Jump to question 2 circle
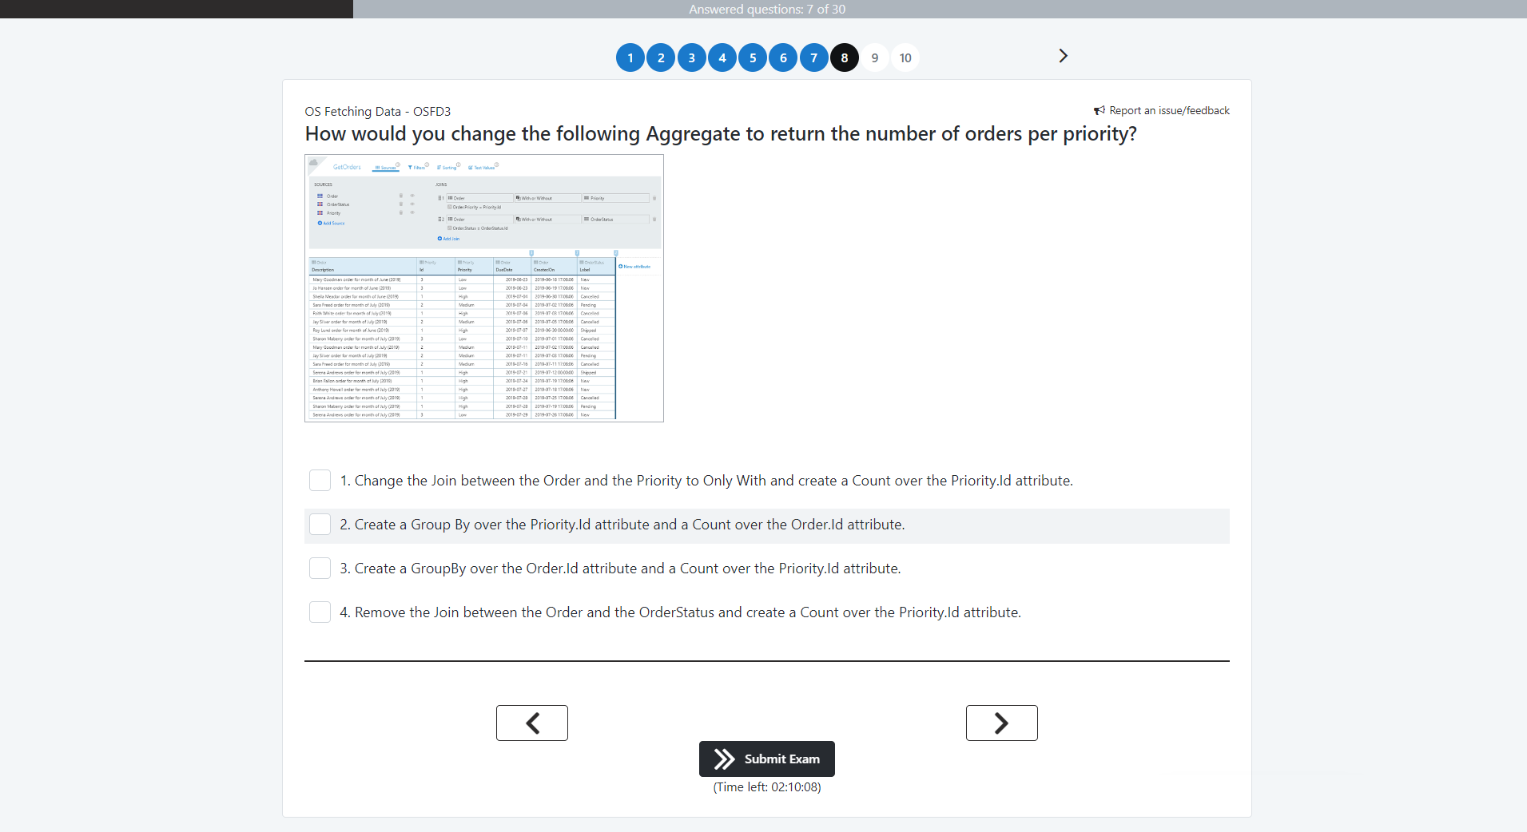The width and height of the screenshot is (1527, 832). 661,57
